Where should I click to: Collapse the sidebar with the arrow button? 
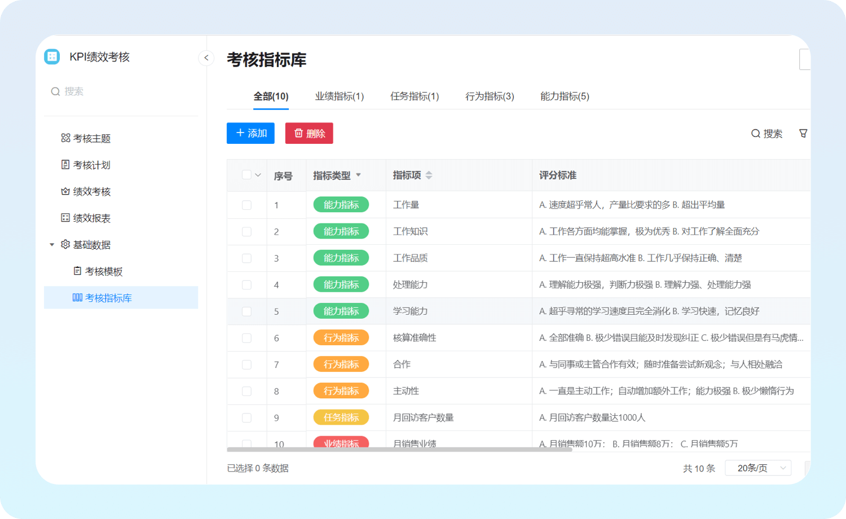click(x=206, y=58)
